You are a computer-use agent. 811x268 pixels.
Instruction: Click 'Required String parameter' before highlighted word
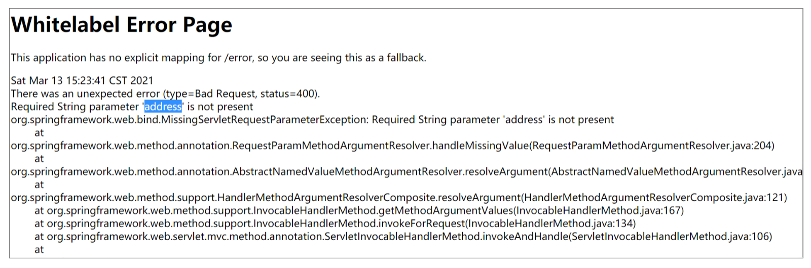pyautogui.click(x=75, y=107)
